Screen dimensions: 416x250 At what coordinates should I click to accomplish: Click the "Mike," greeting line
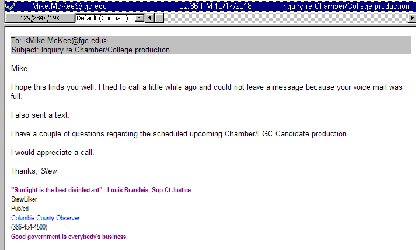(x=20, y=69)
